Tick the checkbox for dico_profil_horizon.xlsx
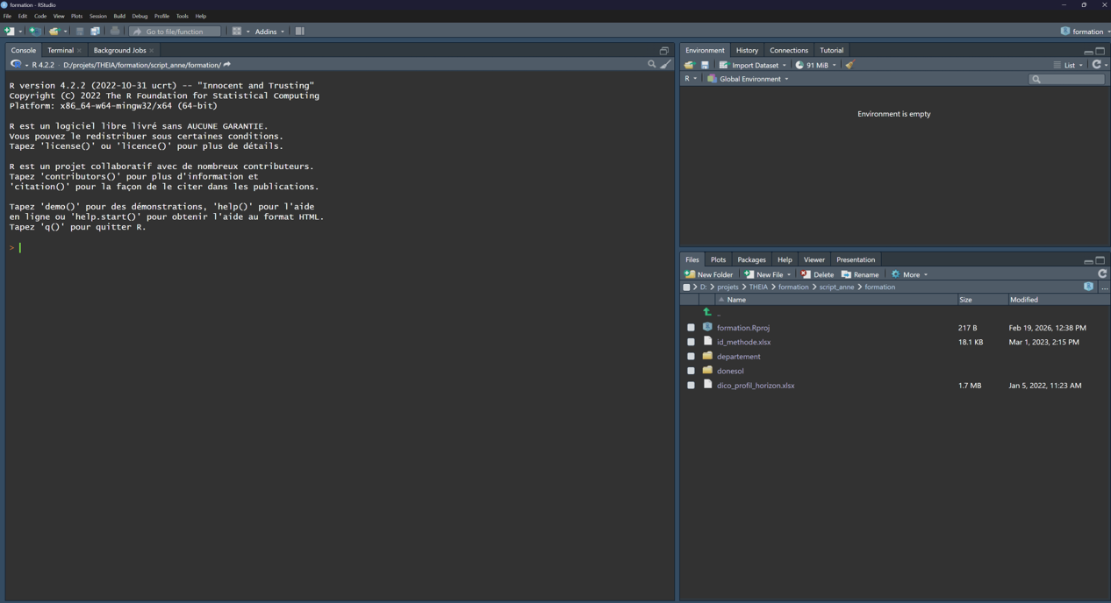Image resolution: width=1111 pixels, height=603 pixels. (x=691, y=386)
